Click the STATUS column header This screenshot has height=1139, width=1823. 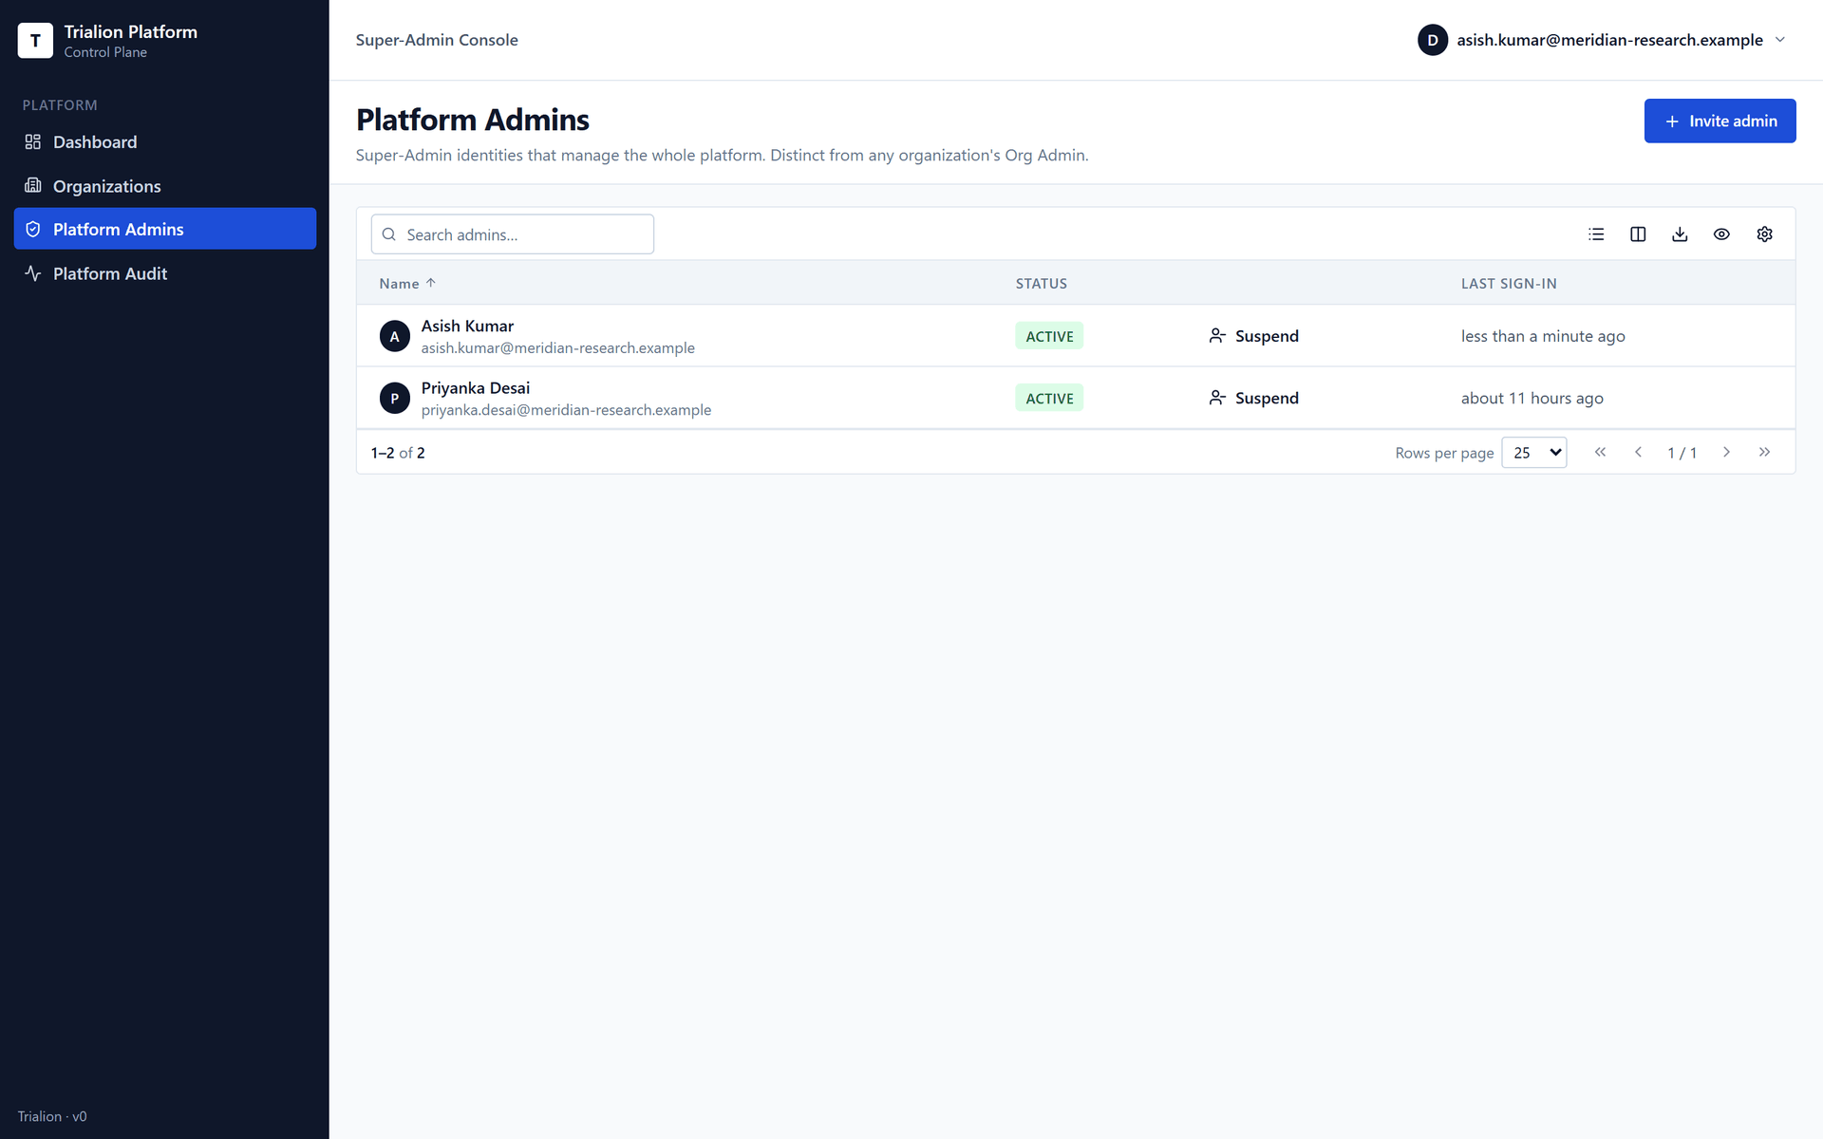(1042, 284)
